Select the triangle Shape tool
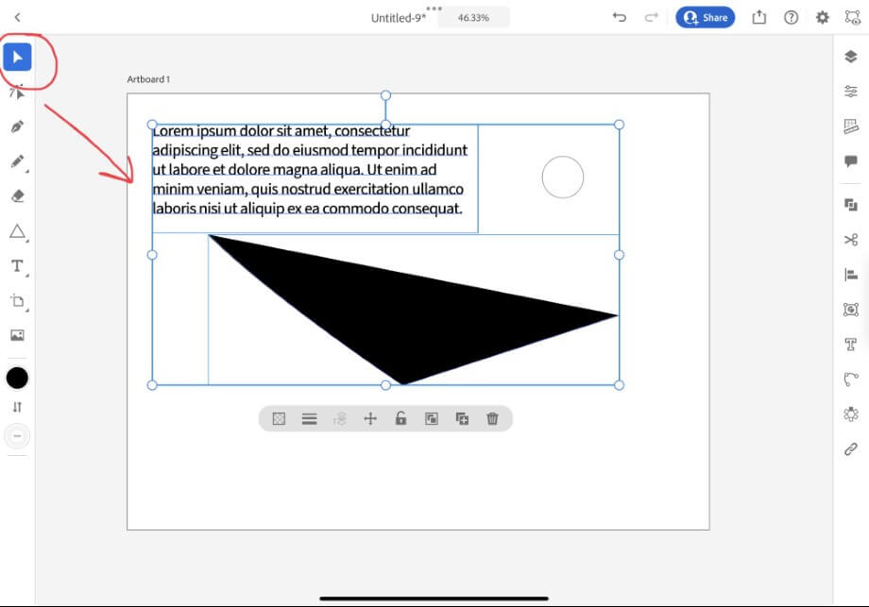The width and height of the screenshot is (869, 607). [x=17, y=231]
